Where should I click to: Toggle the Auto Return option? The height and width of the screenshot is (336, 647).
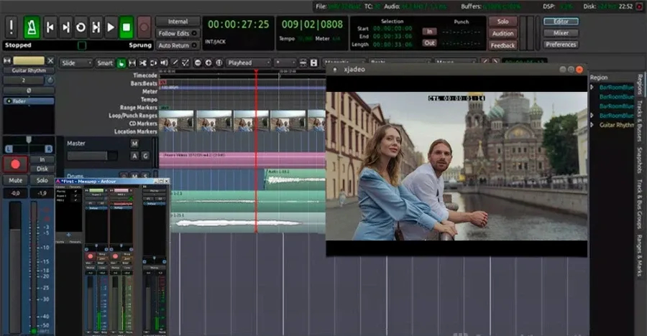pyautogui.click(x=178, y=45)
